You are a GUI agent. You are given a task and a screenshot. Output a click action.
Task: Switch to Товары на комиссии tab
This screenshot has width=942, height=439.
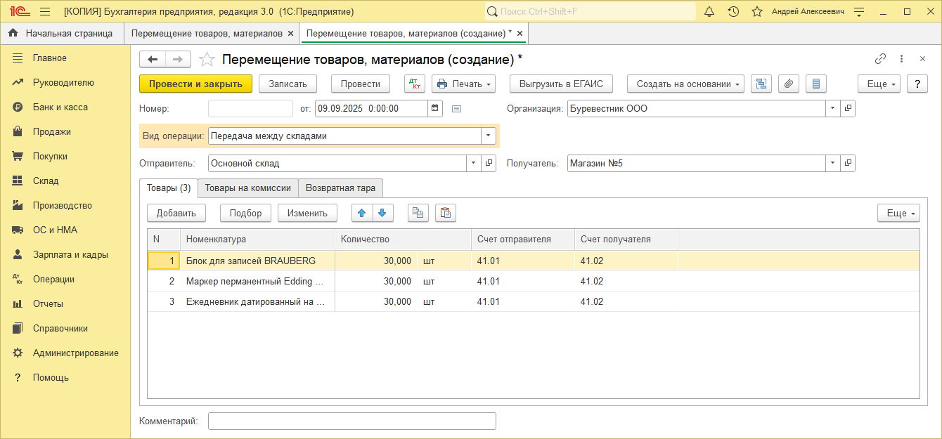248,188
